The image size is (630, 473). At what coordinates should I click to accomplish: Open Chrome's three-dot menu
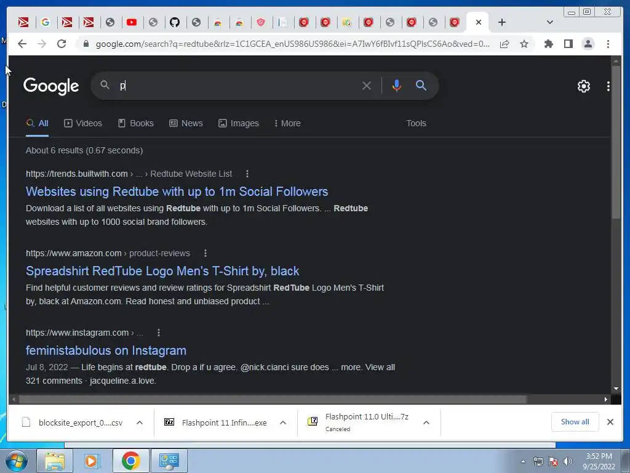608,44
